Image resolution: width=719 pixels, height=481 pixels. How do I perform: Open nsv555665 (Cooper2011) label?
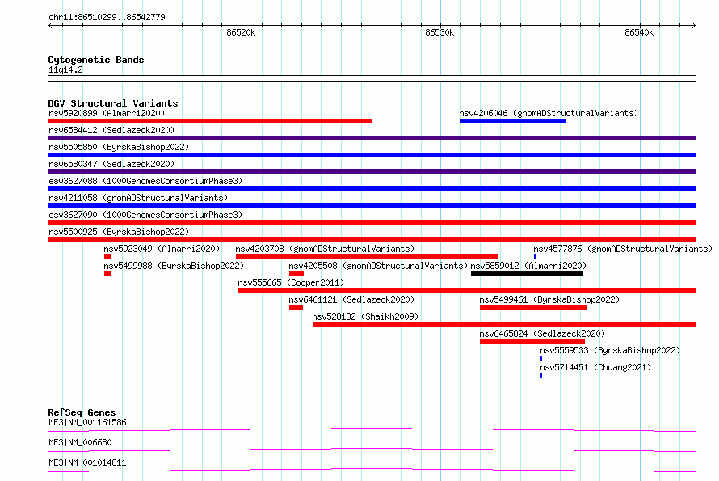(291, 282)
